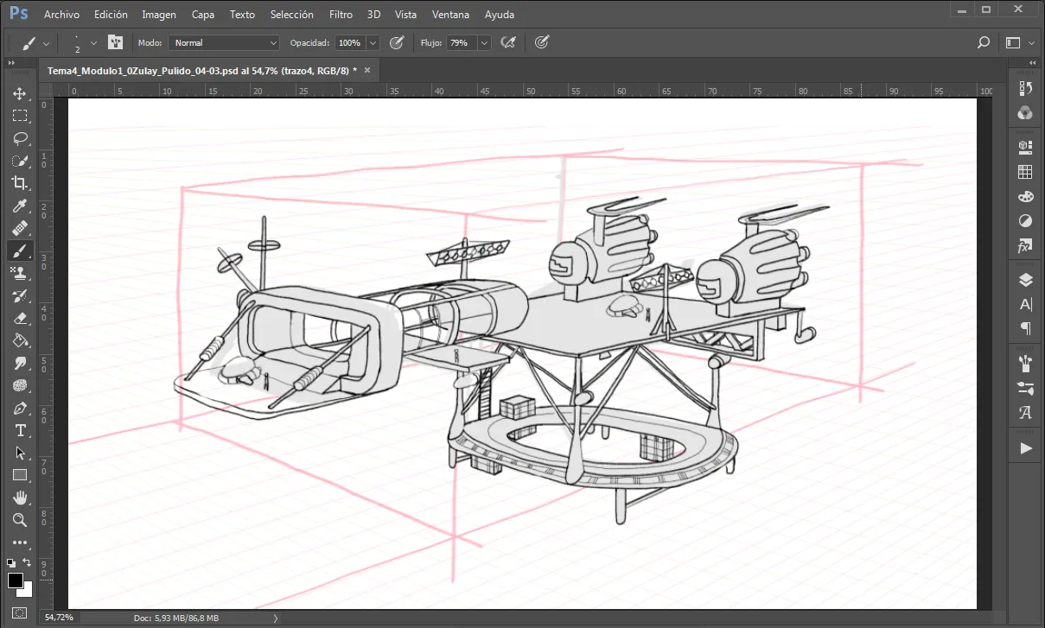Toggle pressure for opacity button
The height and width of the screenshot is (628, 1045).
397,42
